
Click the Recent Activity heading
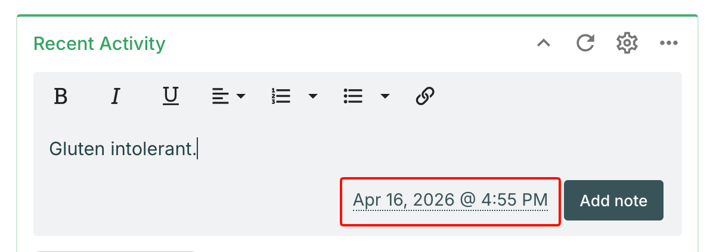[100, 43]
